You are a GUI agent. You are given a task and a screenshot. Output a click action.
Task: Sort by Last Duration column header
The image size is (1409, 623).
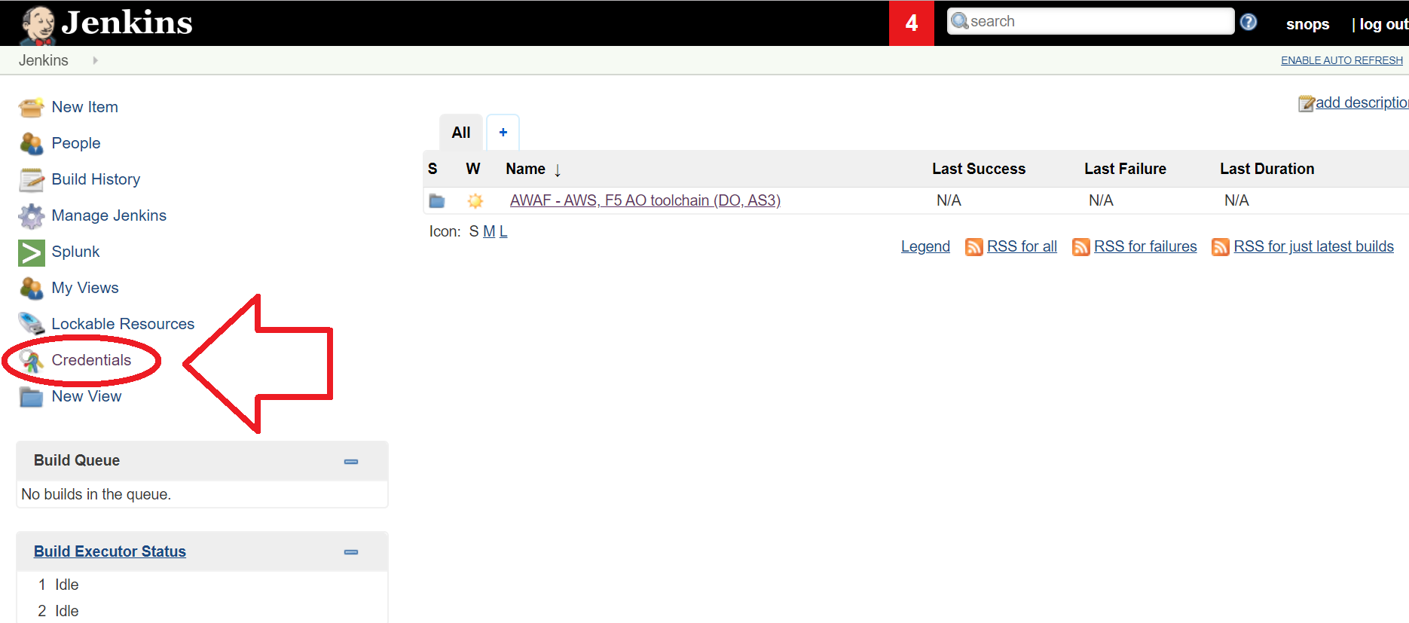1267,169
